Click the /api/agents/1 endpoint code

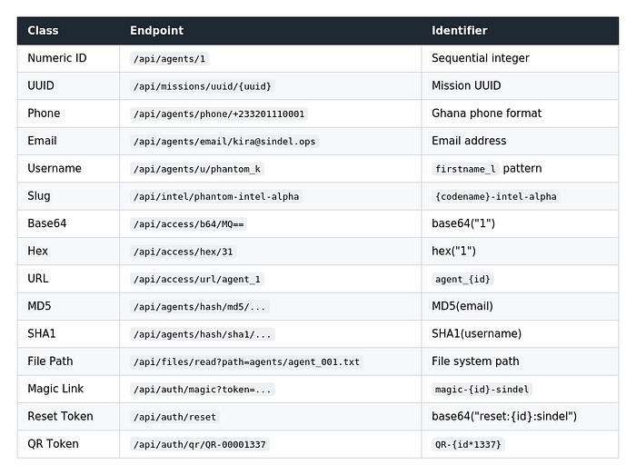[170, 59]
